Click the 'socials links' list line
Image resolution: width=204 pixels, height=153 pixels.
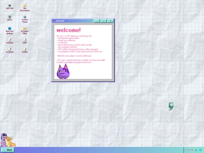tap(62, 43)
